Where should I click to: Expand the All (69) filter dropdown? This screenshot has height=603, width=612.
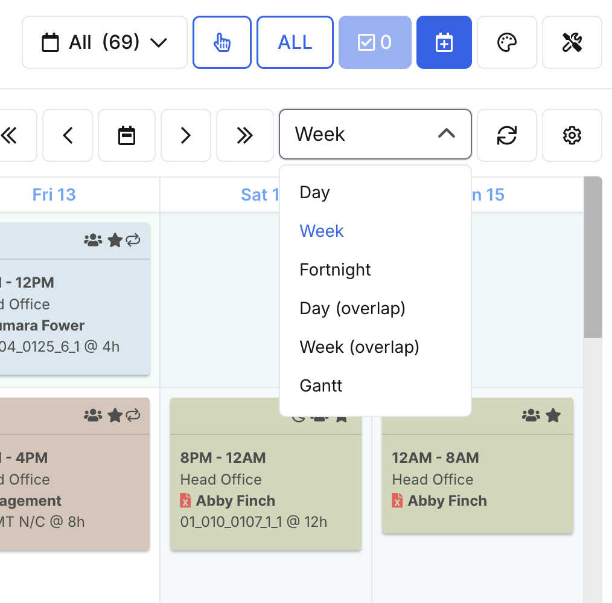point(104,42)
